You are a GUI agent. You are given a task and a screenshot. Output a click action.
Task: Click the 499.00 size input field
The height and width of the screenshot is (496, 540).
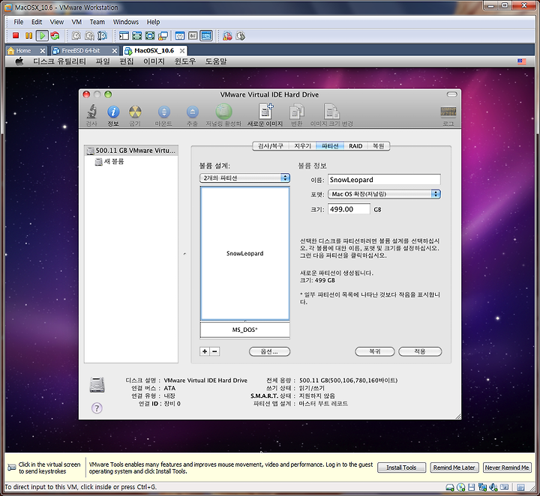coord(349,209)
